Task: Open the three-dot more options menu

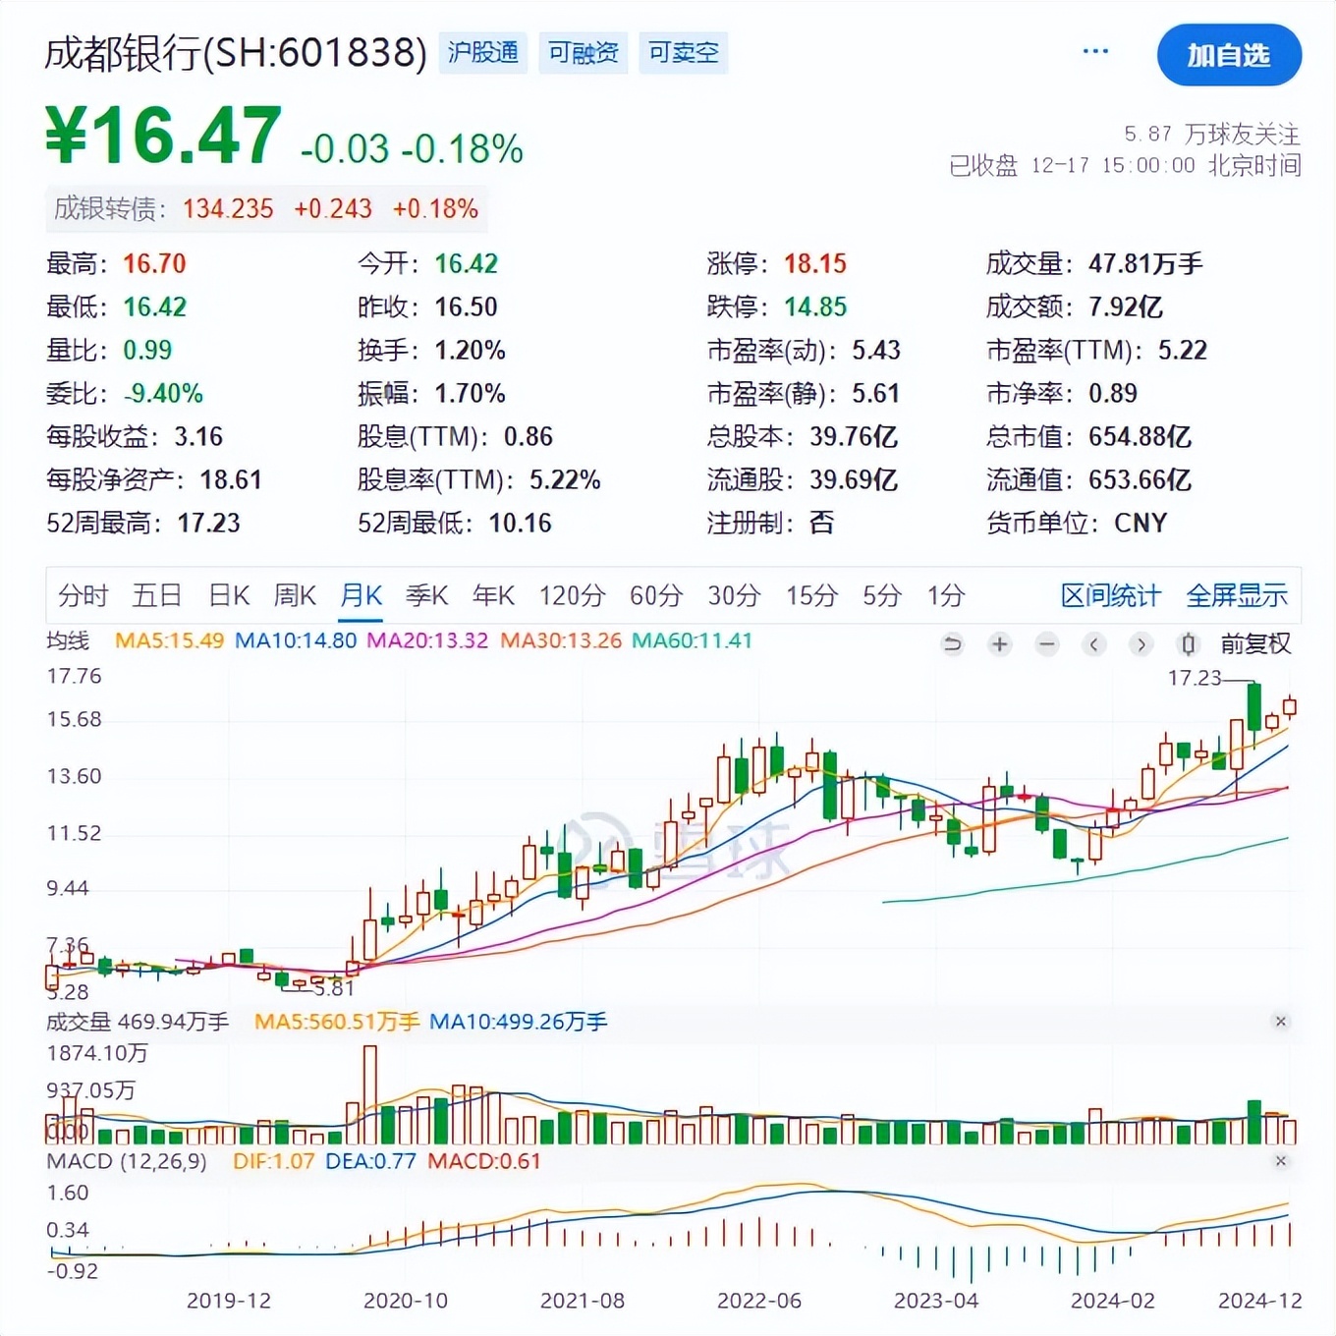Action: (x=1095, y=52)
